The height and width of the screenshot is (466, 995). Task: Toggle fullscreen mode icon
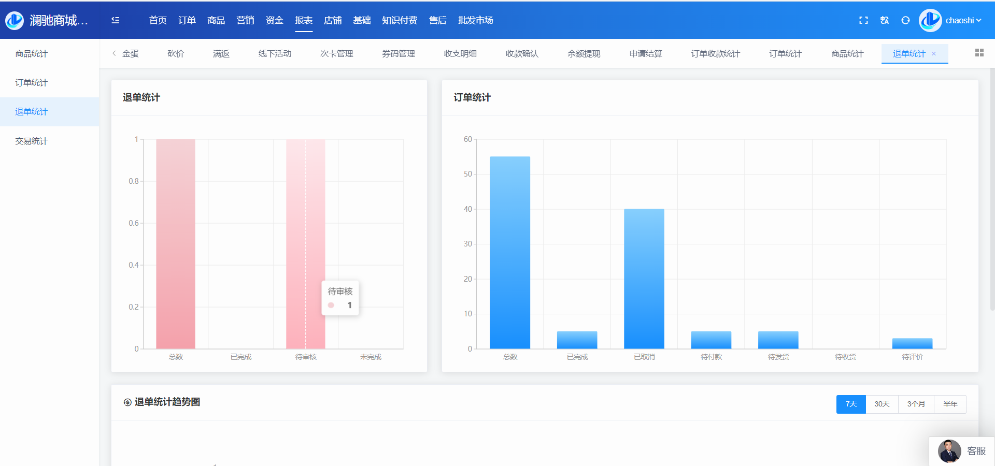pyautogui.click(x=863, y=20)
